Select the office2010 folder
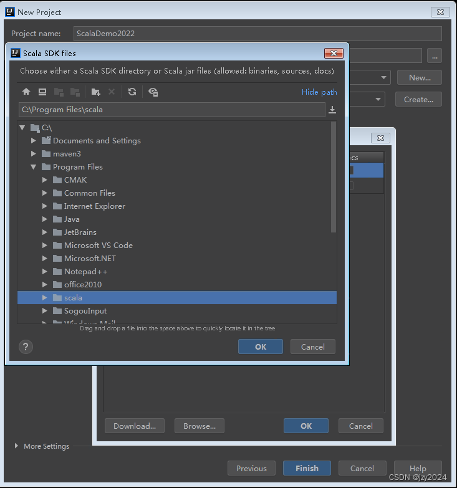This screenshot has height=488, width=457. (x=177, y=284)
